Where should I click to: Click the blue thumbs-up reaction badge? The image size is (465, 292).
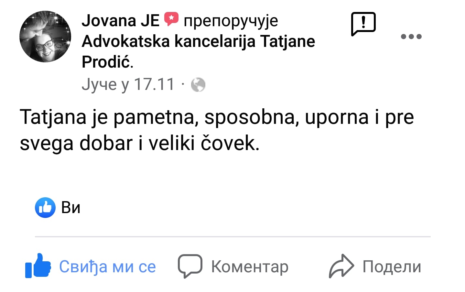pyautogui.click(x=45, y=207)
